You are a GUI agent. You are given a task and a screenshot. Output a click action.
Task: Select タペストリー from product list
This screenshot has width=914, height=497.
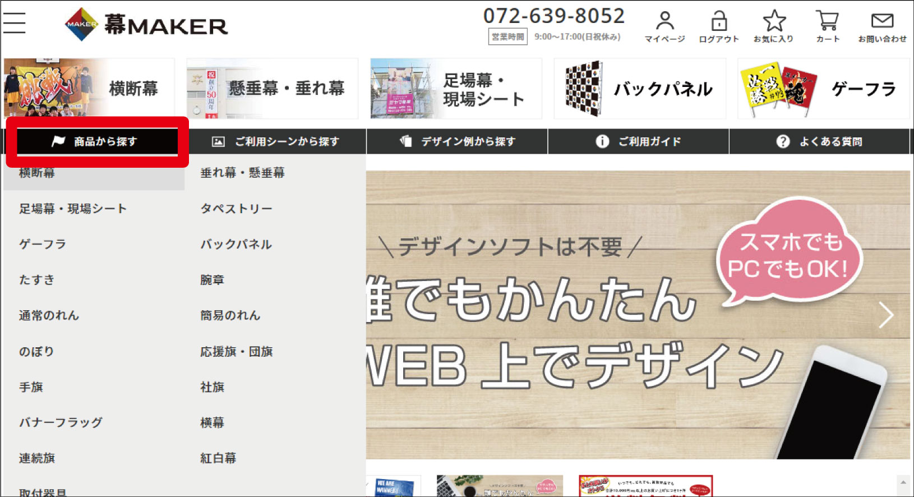tap(236, 209)
